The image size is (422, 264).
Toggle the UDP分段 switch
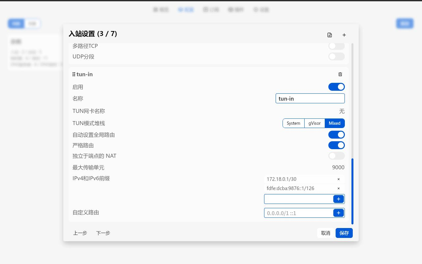[337, 56]
